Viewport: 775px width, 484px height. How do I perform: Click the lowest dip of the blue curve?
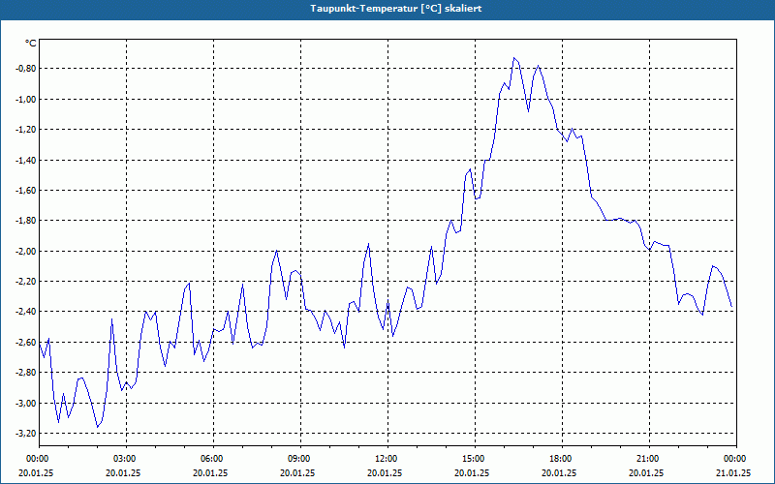tap(98, 427)
